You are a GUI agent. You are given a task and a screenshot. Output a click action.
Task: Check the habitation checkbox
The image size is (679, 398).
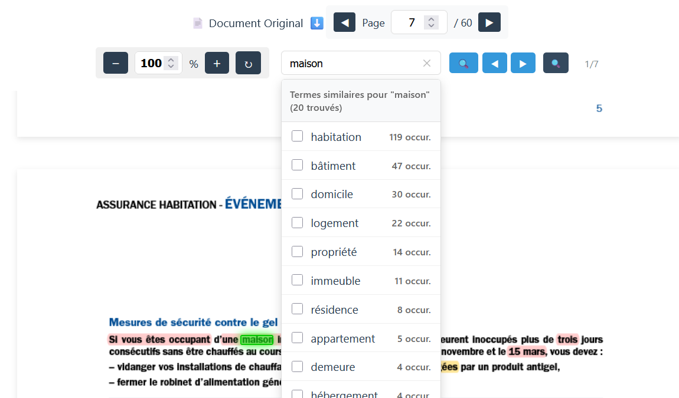(x=298, y=136)
